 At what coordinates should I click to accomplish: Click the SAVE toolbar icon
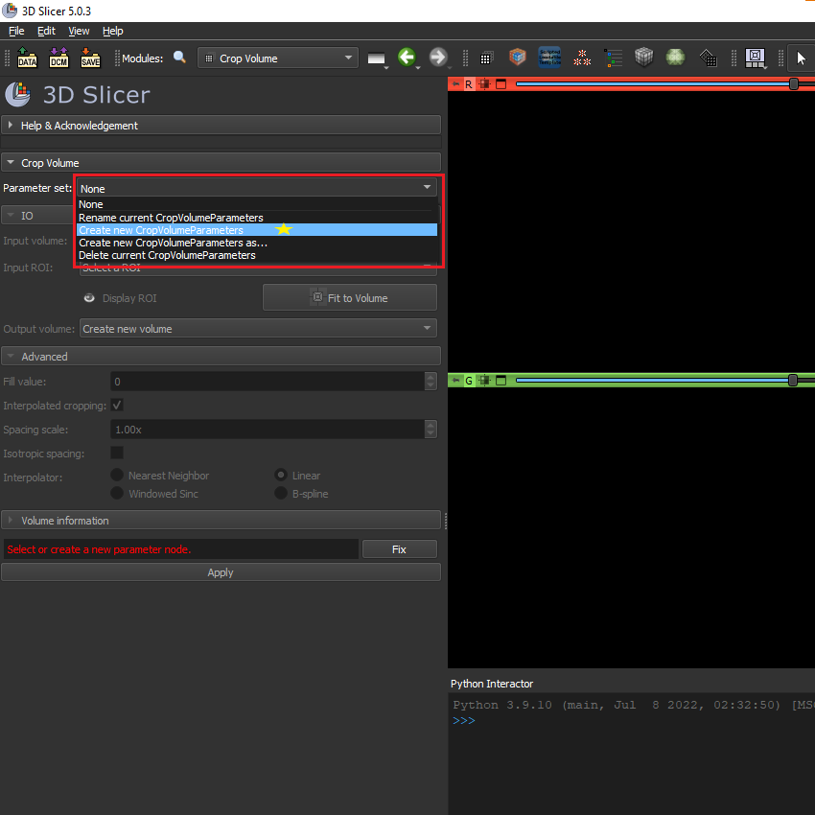click(x=90, y=58)
